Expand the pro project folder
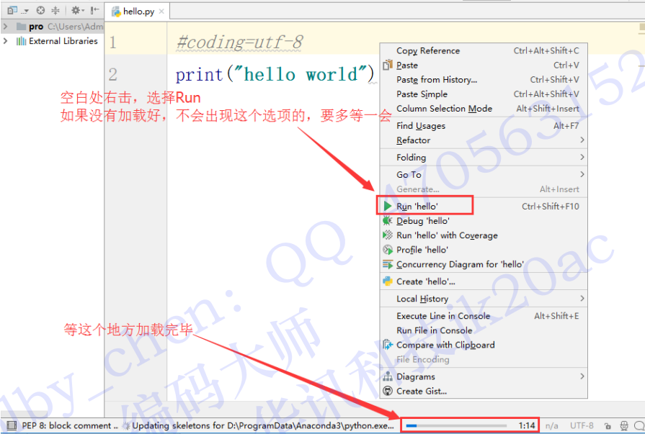 (5, 27)
